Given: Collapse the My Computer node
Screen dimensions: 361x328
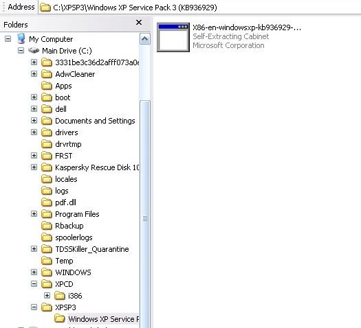Looking at the screenshot, I should [x=8, y=39].
